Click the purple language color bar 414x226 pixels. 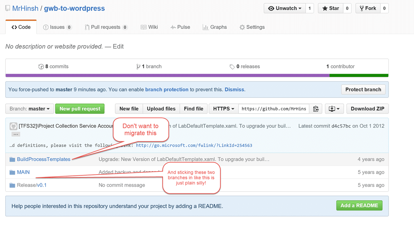(x=167, y=75)
